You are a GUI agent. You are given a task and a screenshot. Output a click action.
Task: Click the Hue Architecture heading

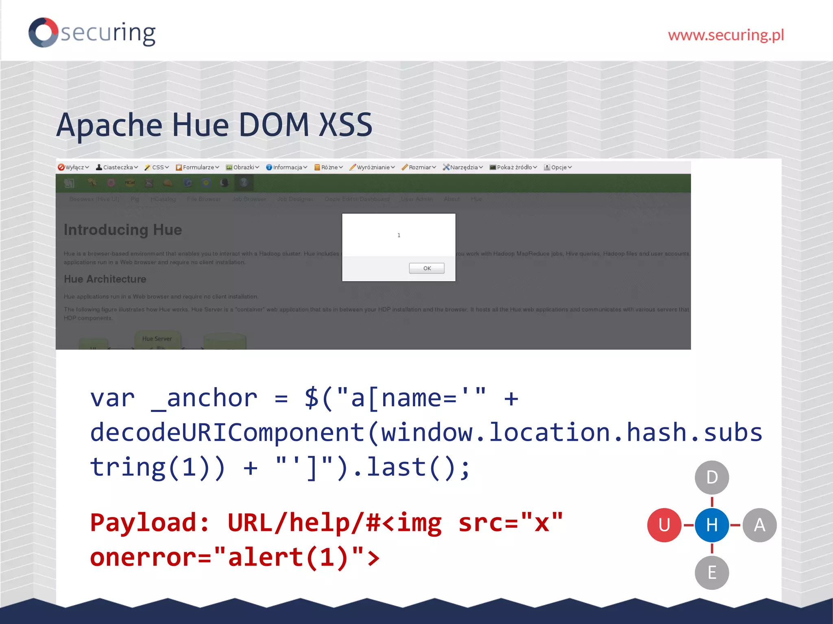pyautogui.click(x=105, y=279)
